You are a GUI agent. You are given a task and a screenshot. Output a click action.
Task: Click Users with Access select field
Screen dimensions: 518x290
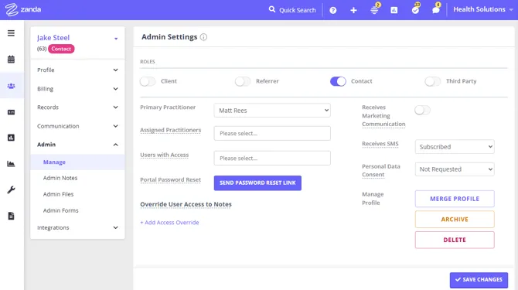pyautogui.click(x=272, y=159)
